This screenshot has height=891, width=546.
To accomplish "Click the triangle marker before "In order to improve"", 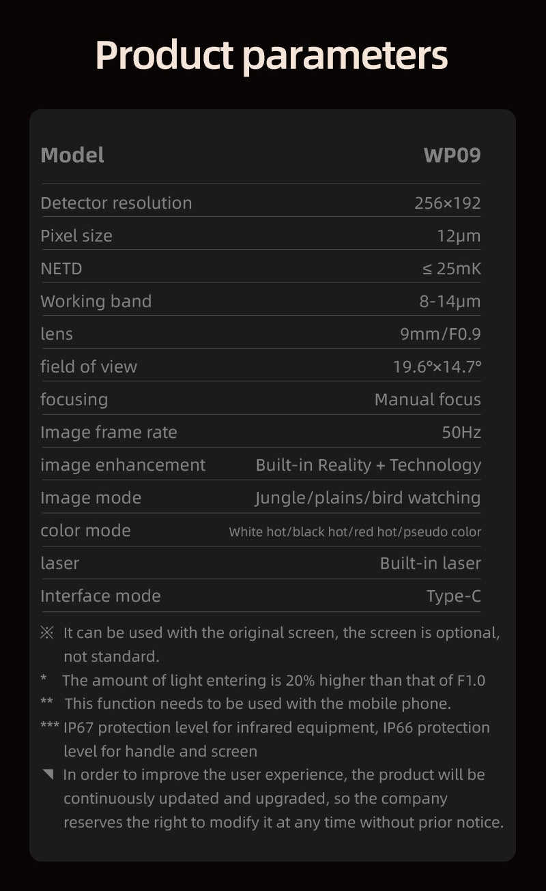I will click(x=47, y=774).
